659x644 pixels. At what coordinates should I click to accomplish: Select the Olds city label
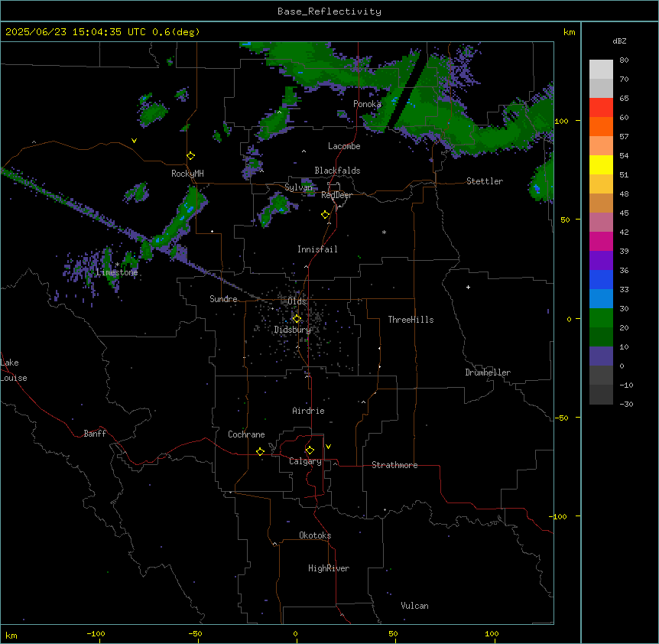(297, 301)
